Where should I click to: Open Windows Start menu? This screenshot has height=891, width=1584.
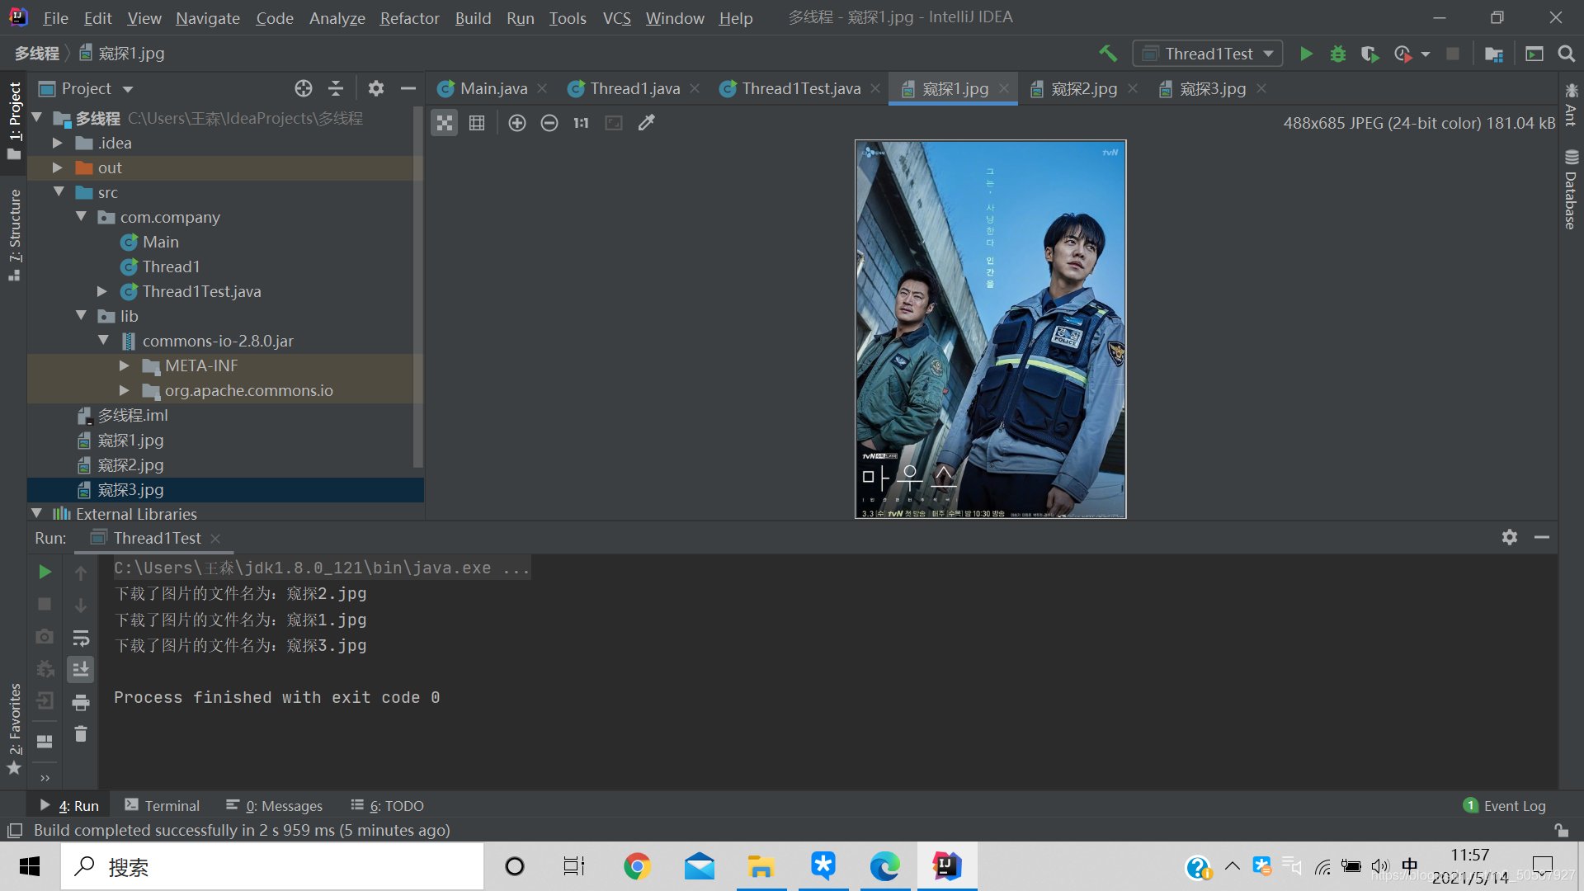click(x=30, y=866)
